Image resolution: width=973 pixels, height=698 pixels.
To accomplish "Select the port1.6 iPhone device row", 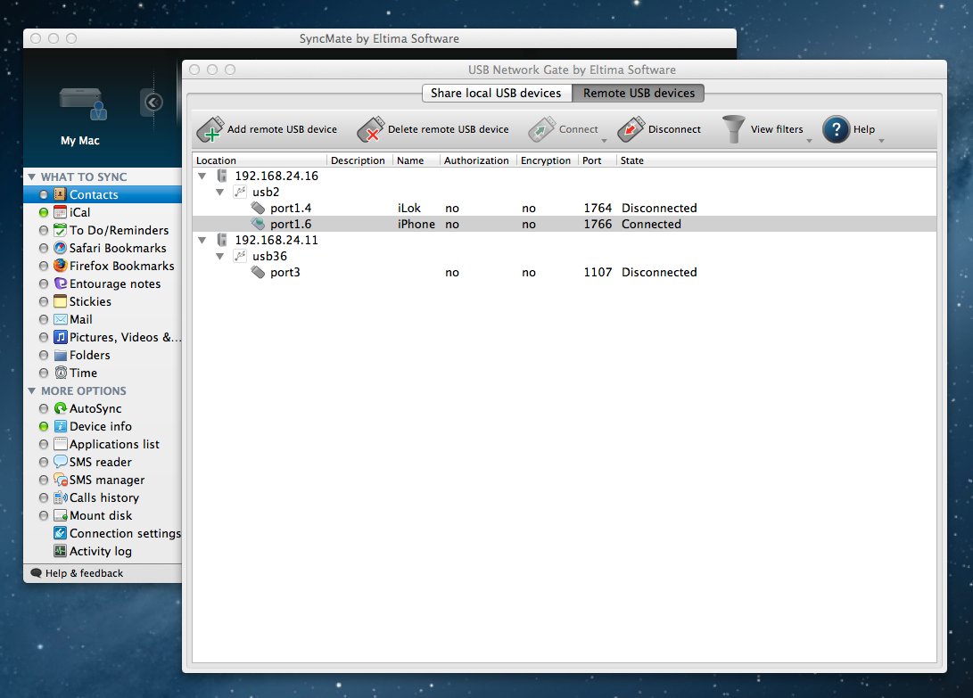I will coord(564,225).
